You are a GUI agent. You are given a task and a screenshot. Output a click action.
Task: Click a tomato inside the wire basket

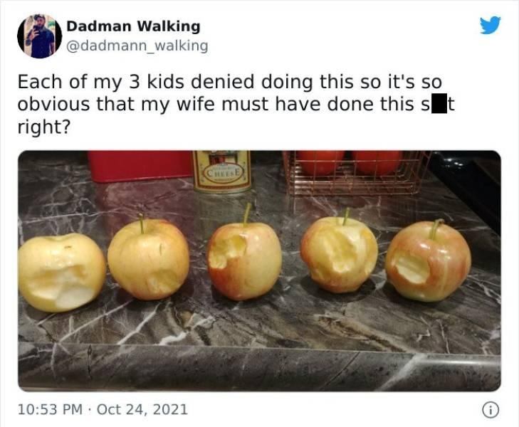tap(321, 162)
